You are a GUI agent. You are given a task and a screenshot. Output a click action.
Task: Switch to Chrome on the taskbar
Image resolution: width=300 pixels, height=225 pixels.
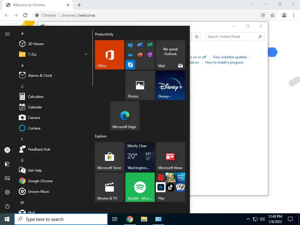[x=130, y=219]
